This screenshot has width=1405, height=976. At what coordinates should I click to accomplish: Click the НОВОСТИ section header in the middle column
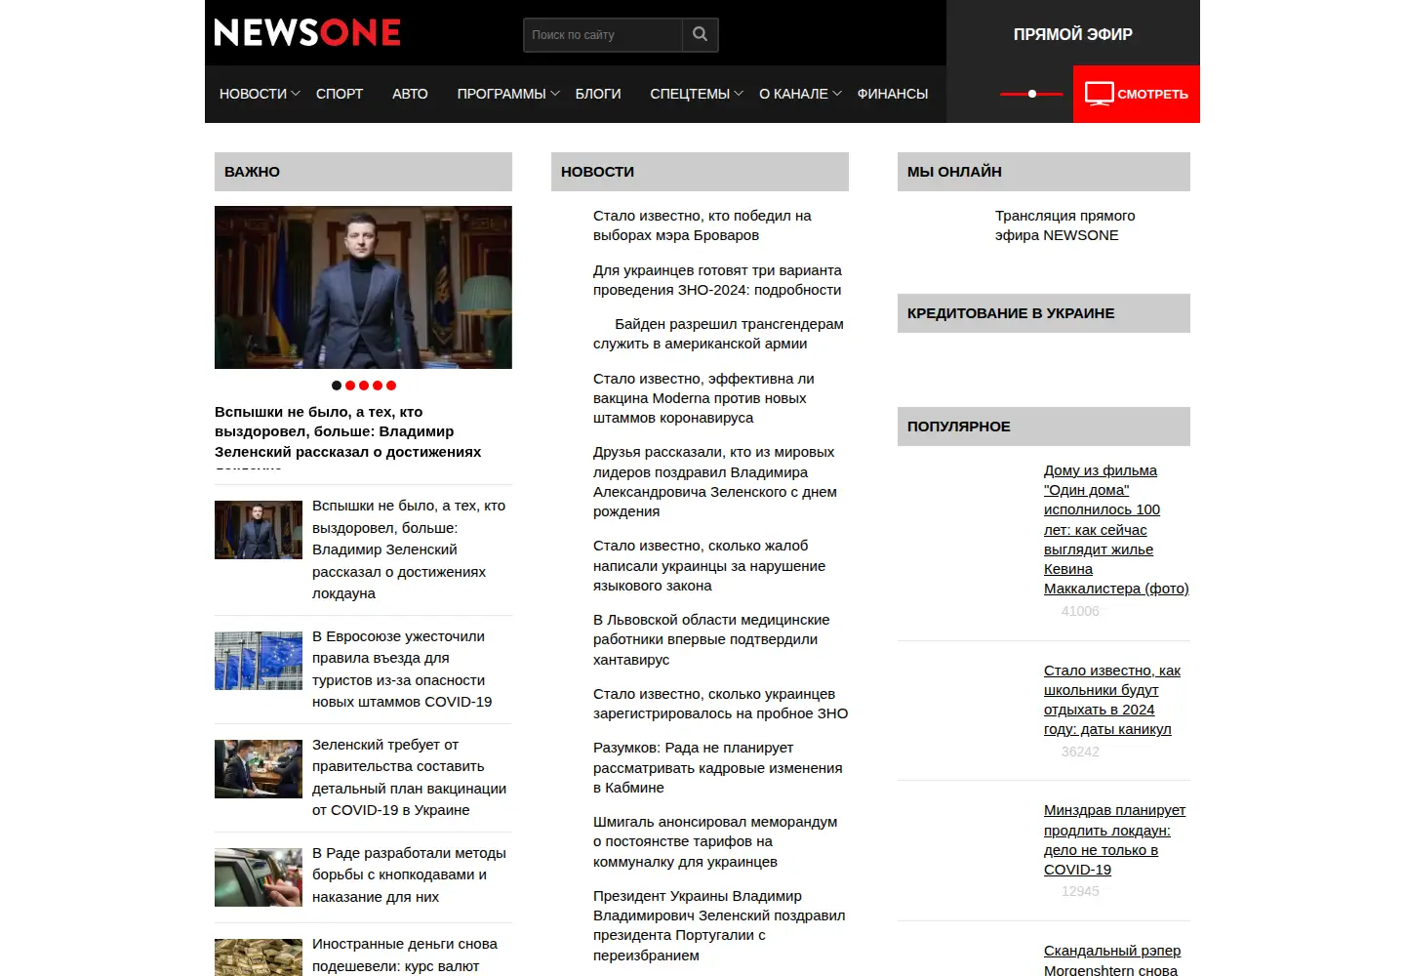[x=700, y=172]
